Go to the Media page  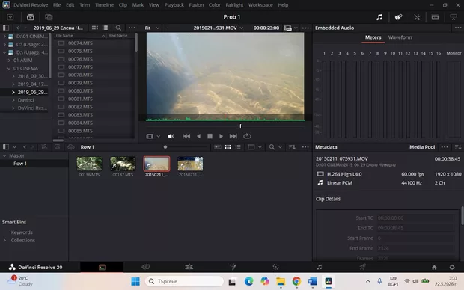[102, 268]
